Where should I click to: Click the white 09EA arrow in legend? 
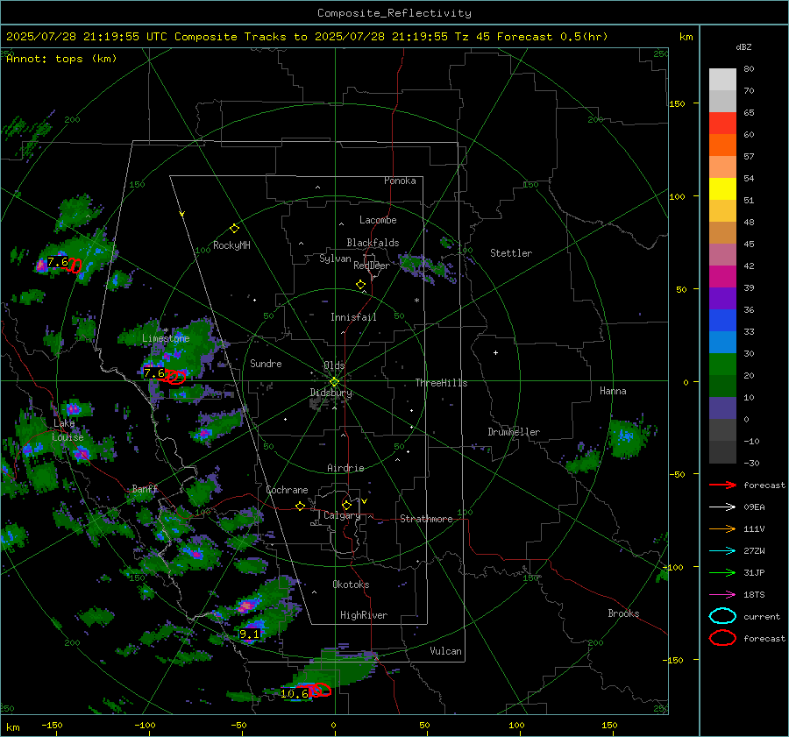(x=722, y=507)
